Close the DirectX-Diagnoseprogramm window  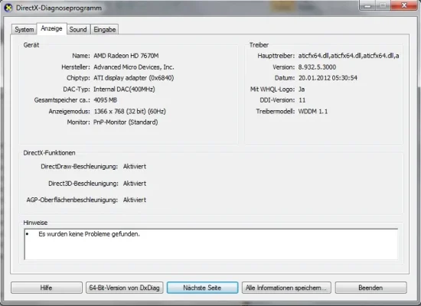click(404, 5)
